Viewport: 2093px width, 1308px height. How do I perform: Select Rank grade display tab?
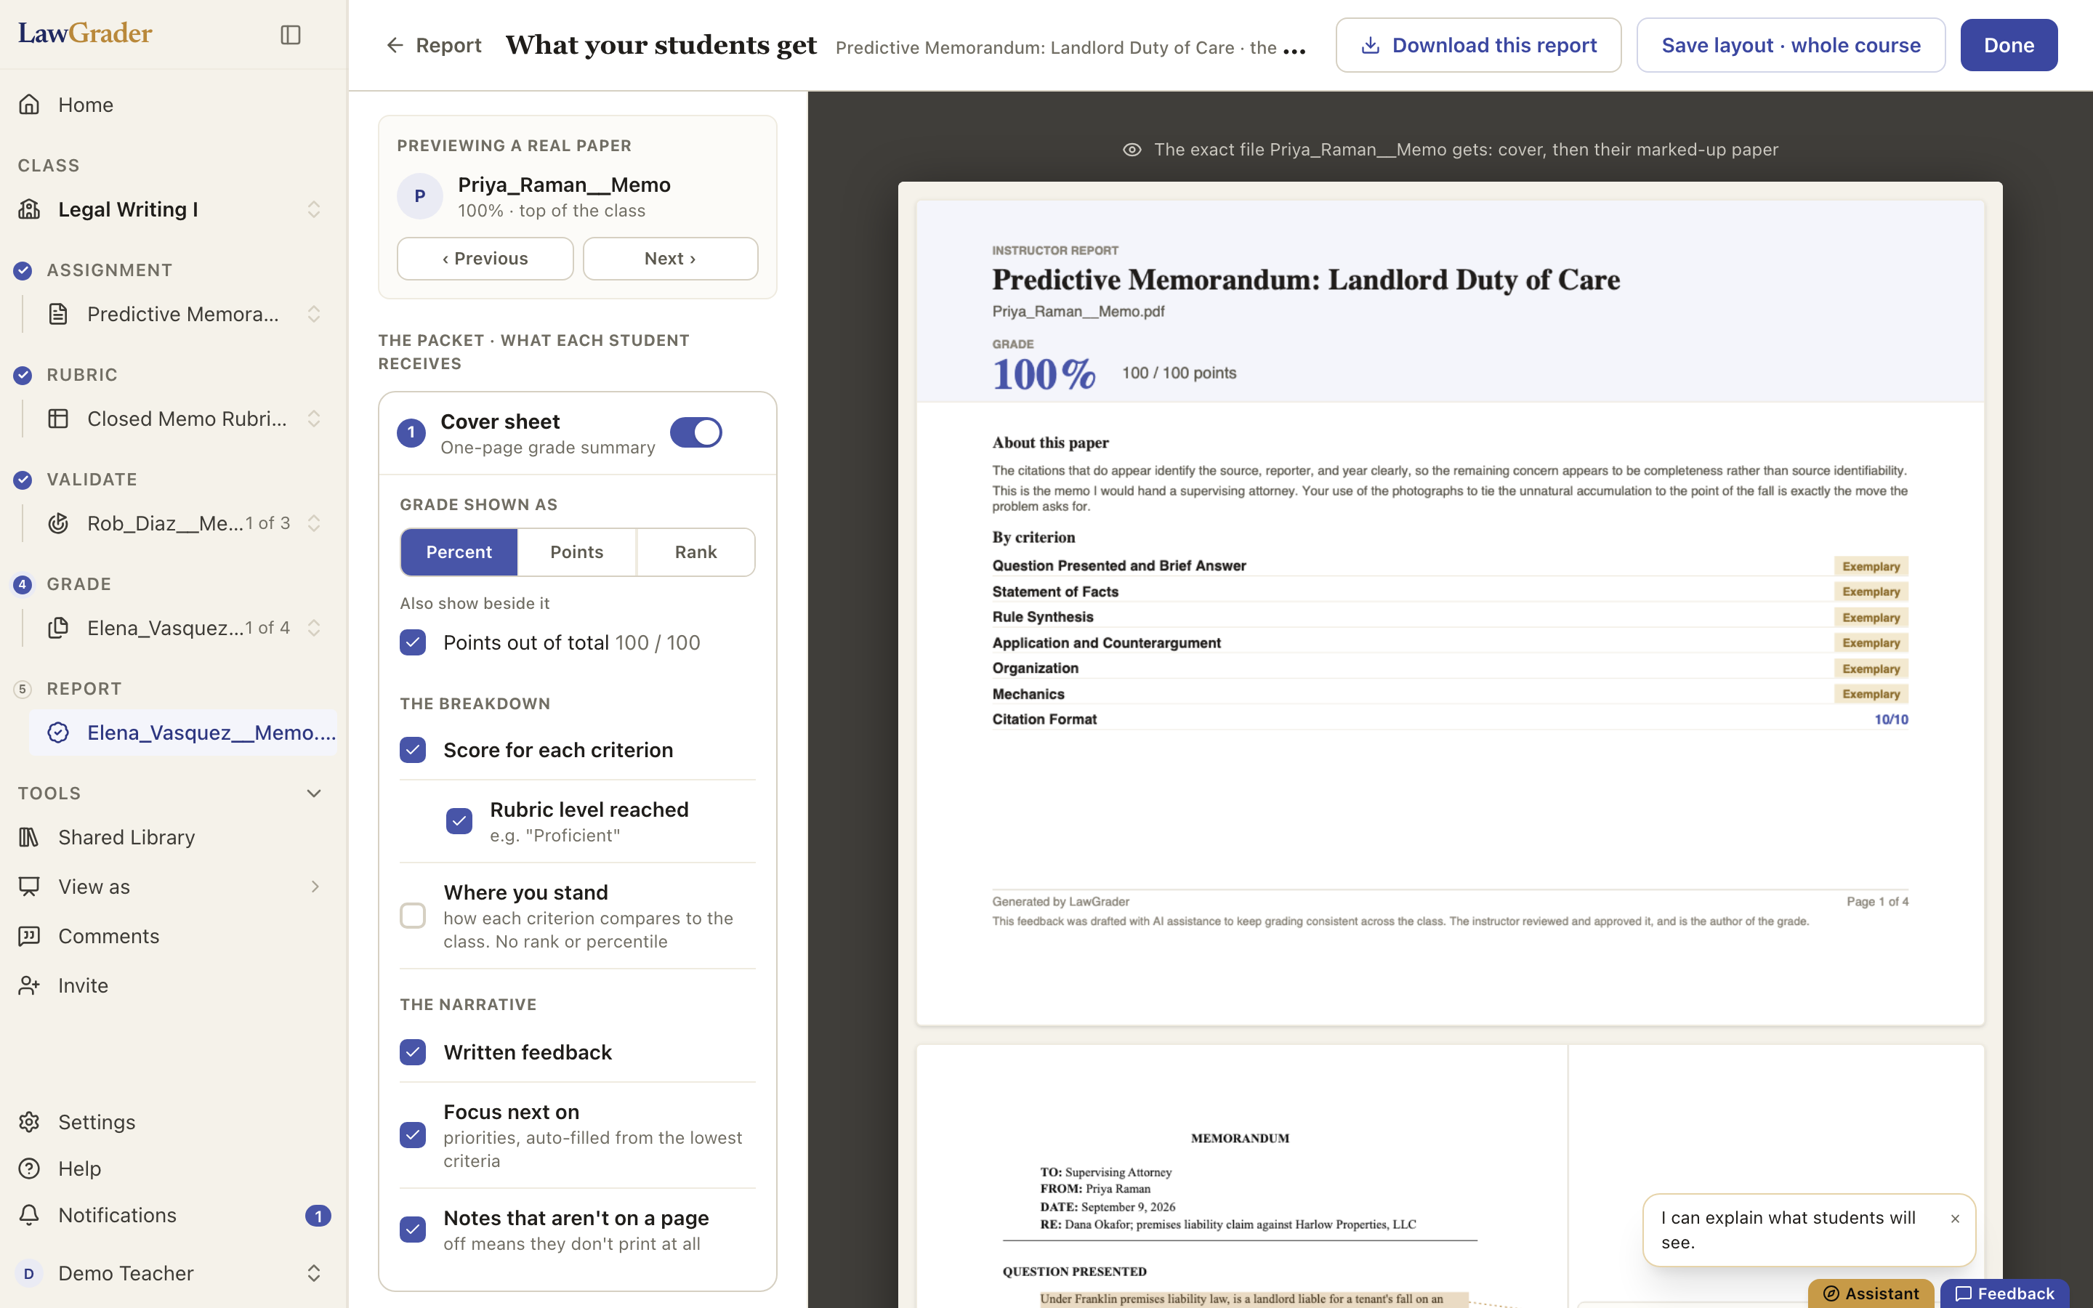[x=695, y=552]
